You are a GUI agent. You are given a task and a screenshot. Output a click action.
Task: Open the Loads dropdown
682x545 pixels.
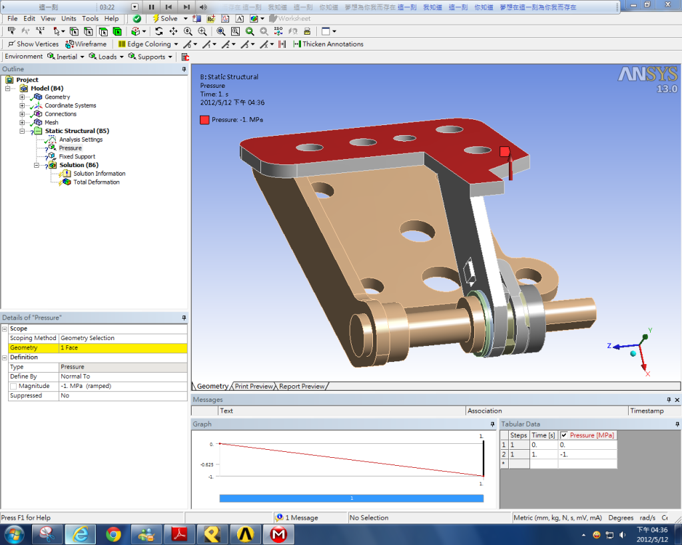[x=107, y=57]
